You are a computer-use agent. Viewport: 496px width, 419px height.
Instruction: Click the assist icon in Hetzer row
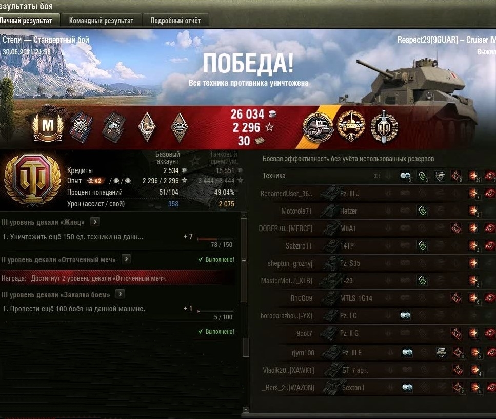422,211
